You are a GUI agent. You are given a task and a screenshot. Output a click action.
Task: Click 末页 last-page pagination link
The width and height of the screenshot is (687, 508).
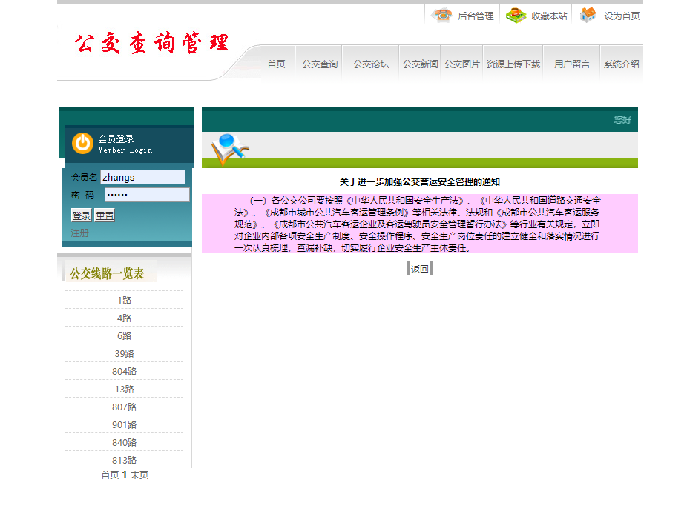139,475
